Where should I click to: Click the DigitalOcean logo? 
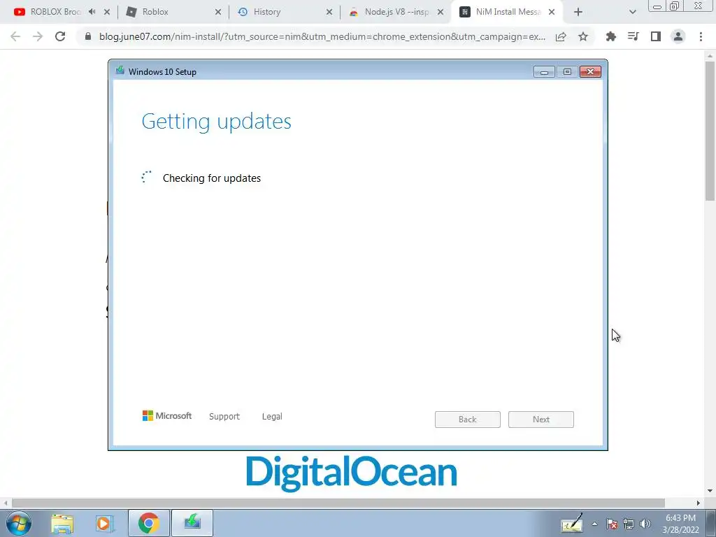tap(352, 473)
